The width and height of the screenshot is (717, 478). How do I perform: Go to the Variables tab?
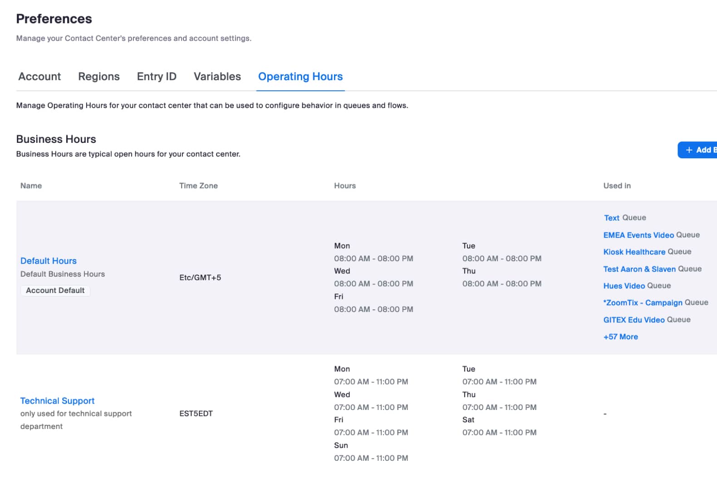pyautogui.click(x=217, y=77)
